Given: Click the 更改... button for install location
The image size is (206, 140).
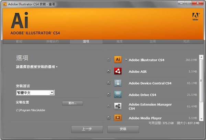Looking at the screenshot, I should 72,103.
